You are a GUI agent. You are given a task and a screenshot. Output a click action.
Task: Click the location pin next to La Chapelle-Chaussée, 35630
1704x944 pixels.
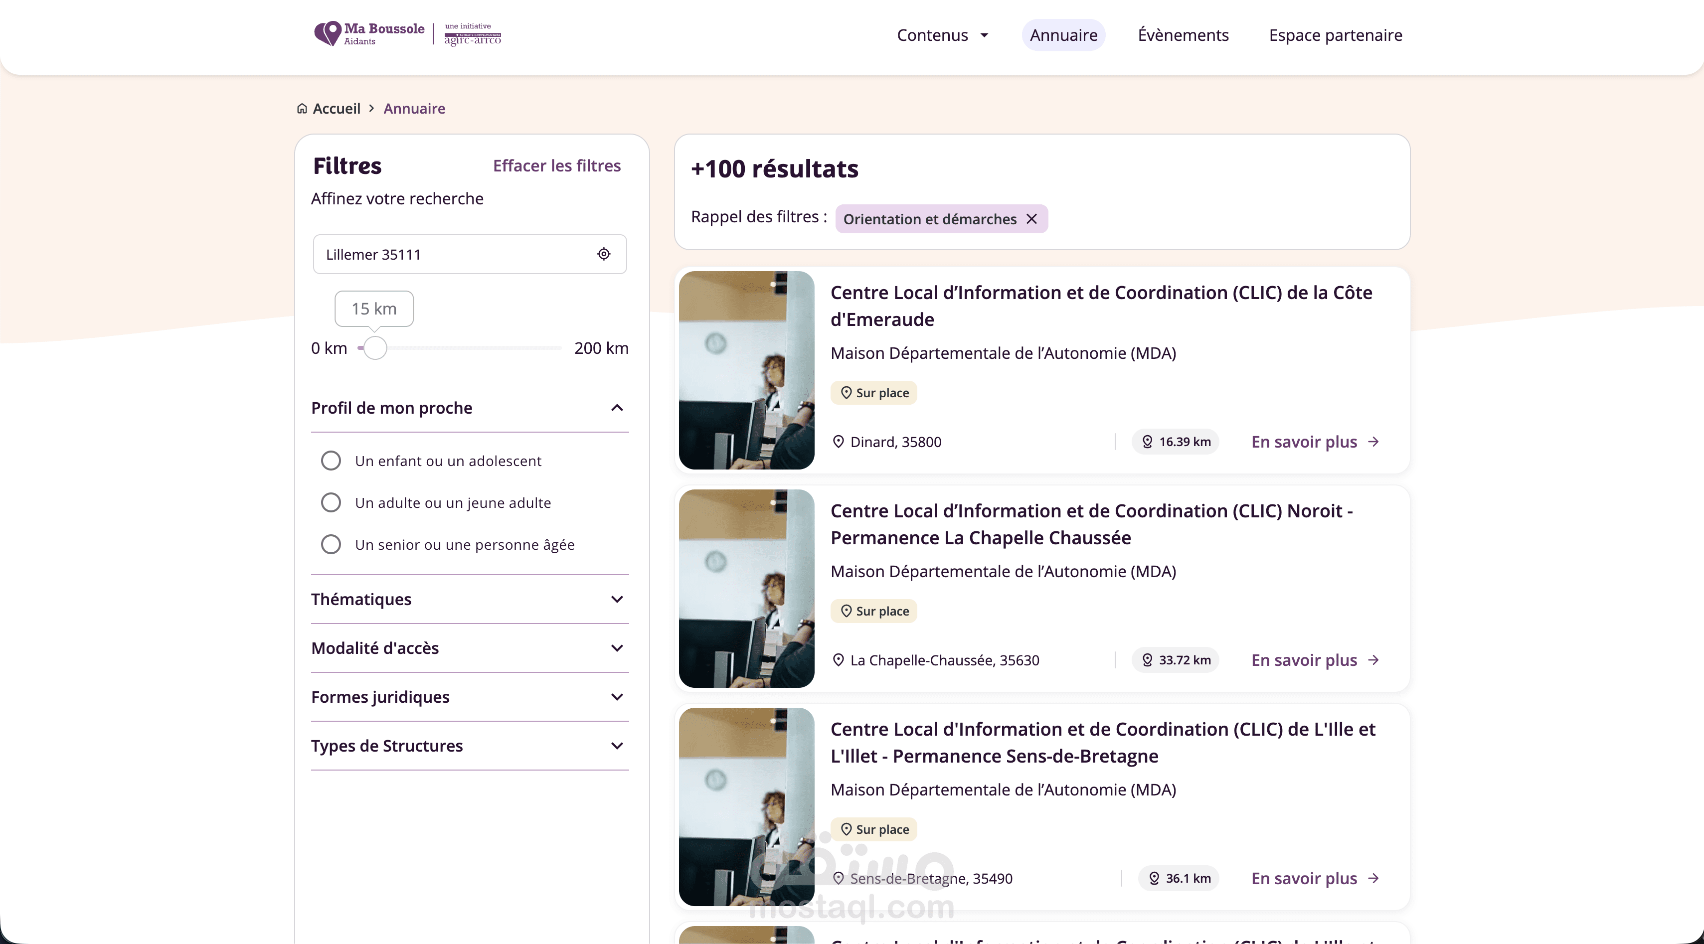click(x=838, y=659)
